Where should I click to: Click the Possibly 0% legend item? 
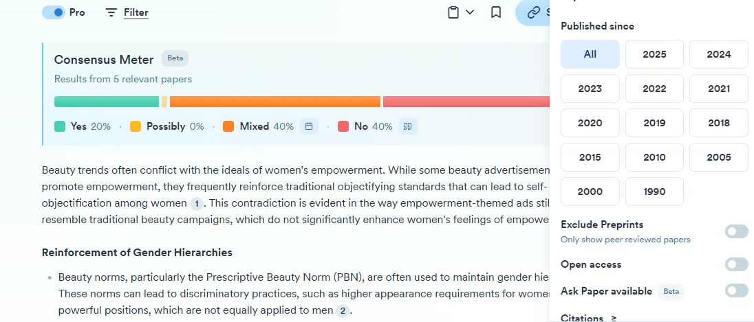[167, 127]
